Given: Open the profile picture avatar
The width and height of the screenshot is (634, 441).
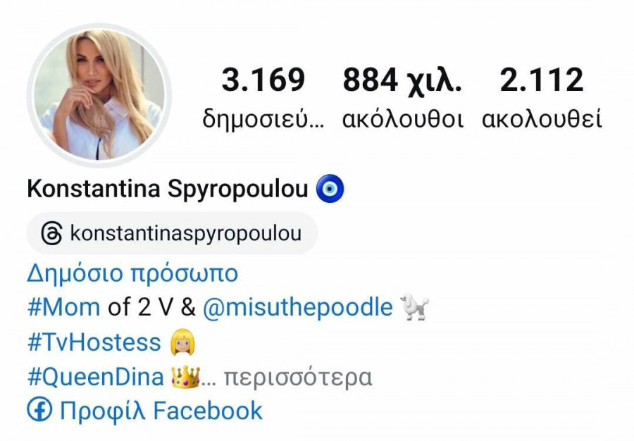Looking at the screenshot, I should point(99,95).
